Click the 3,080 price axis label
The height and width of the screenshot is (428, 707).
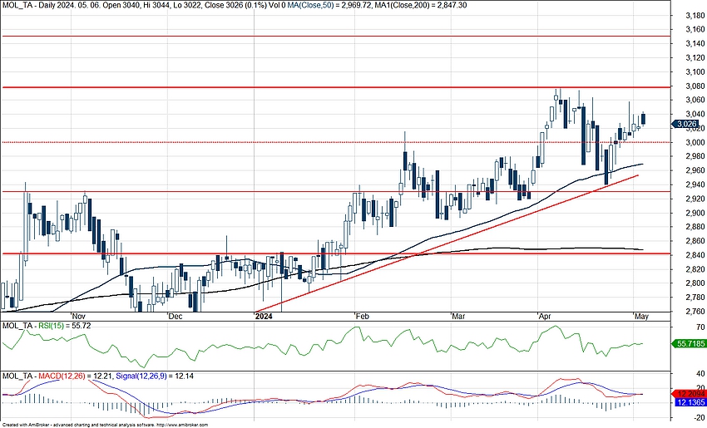(695, 86)
